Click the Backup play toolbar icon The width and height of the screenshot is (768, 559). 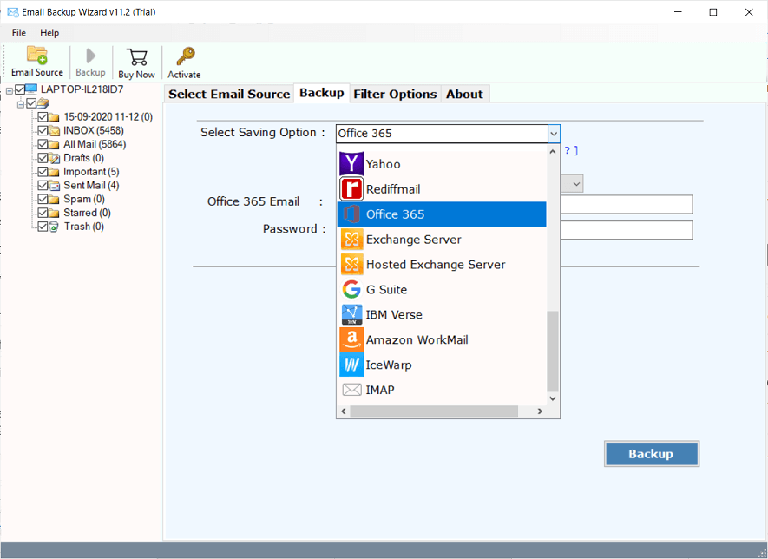click(x=90, y=56)
